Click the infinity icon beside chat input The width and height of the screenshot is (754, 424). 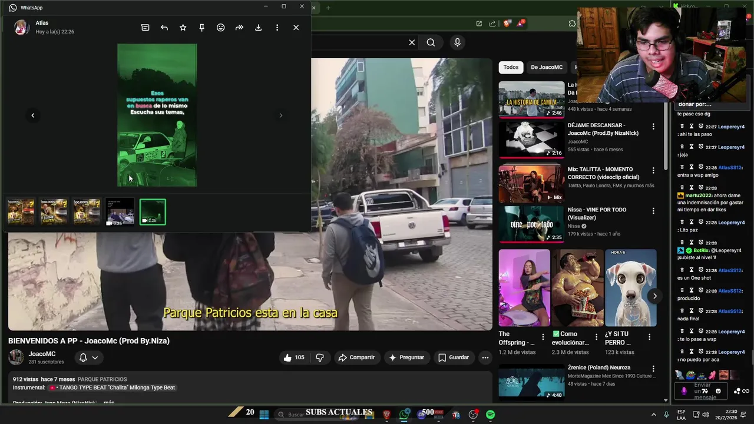pyautogui.click(x=746, y=391)
